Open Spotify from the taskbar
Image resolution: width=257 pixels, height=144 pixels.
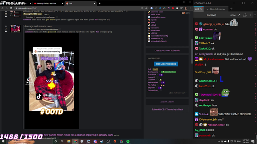coord(128,141)
